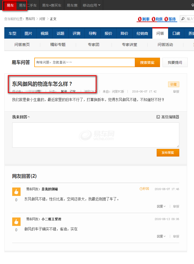The image size is (194, 264).
Task: Click the 收藏 favorite button
Action: (x=174, y=84)
